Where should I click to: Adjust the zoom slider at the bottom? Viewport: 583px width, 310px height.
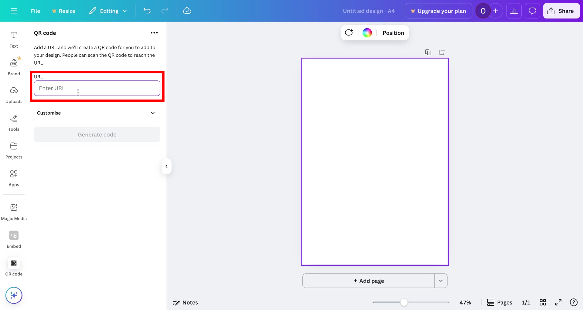(404, 302)
